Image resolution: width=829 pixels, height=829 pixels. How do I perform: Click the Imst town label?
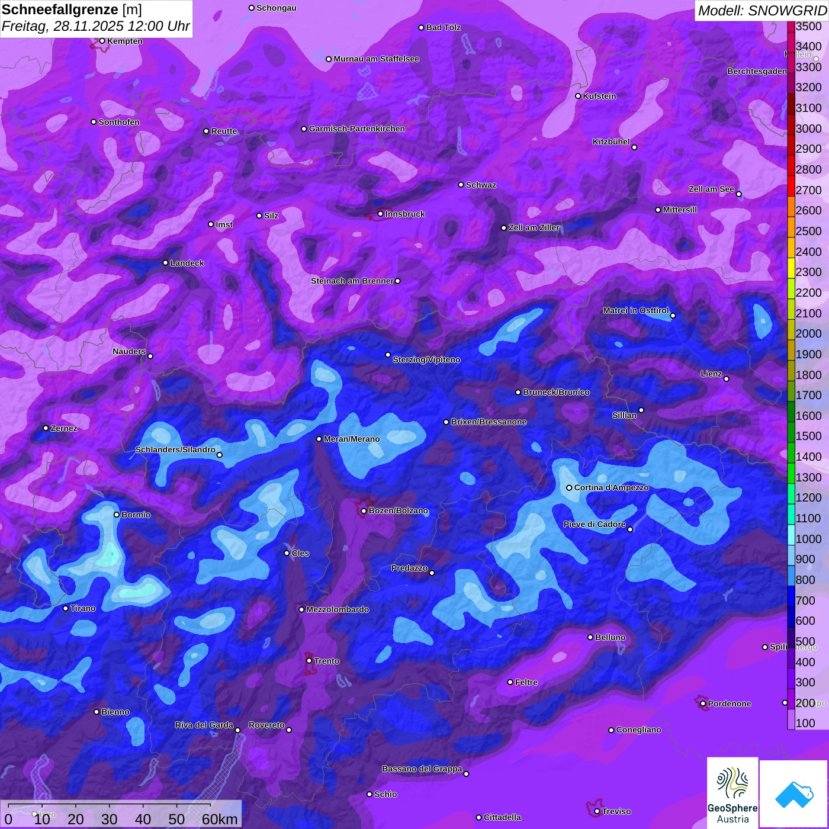coord(224,224)
